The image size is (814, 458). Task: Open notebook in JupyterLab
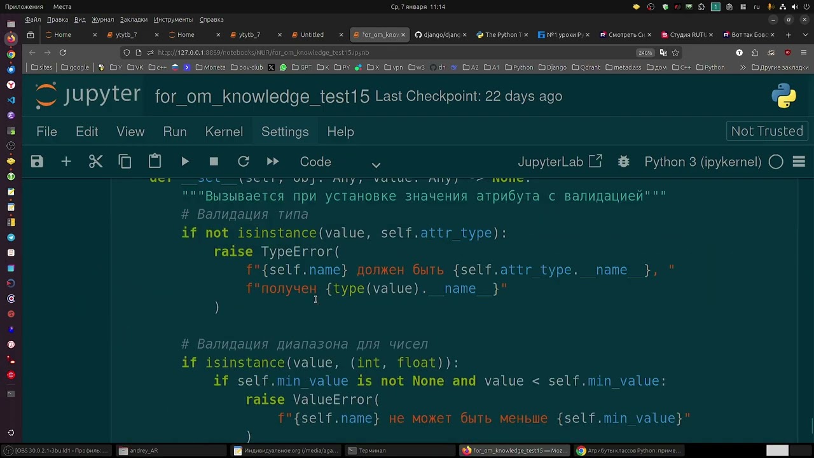[560, 162]
